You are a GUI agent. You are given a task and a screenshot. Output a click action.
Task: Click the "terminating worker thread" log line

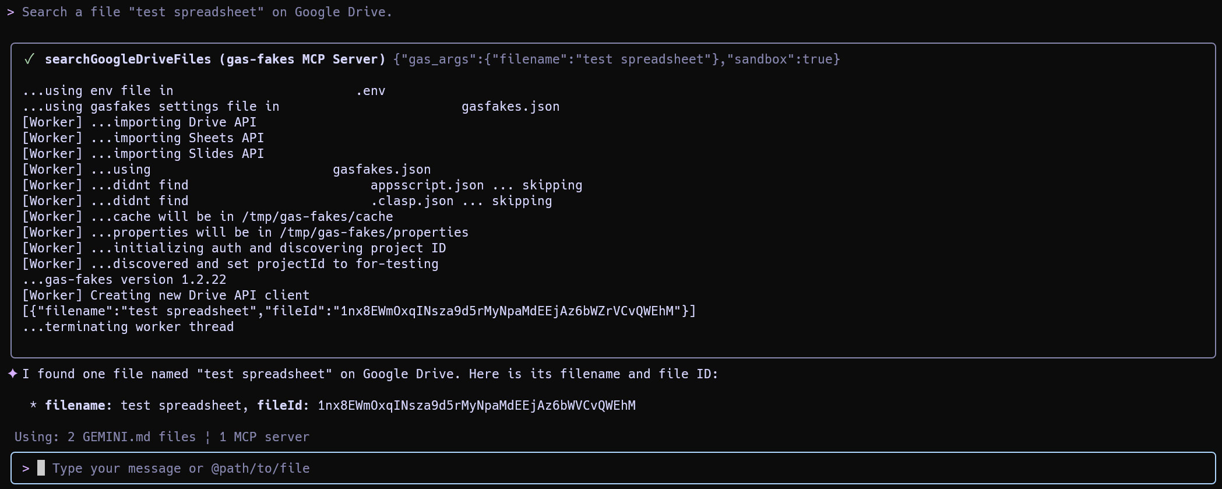[128, 327]
